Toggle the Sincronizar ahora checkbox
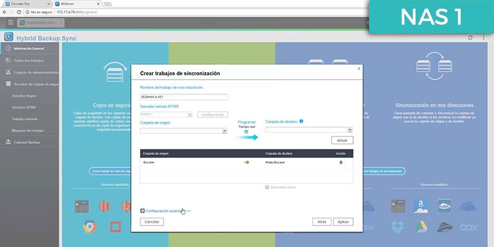The width and height of the screenshot is (494, 247). 267,187
